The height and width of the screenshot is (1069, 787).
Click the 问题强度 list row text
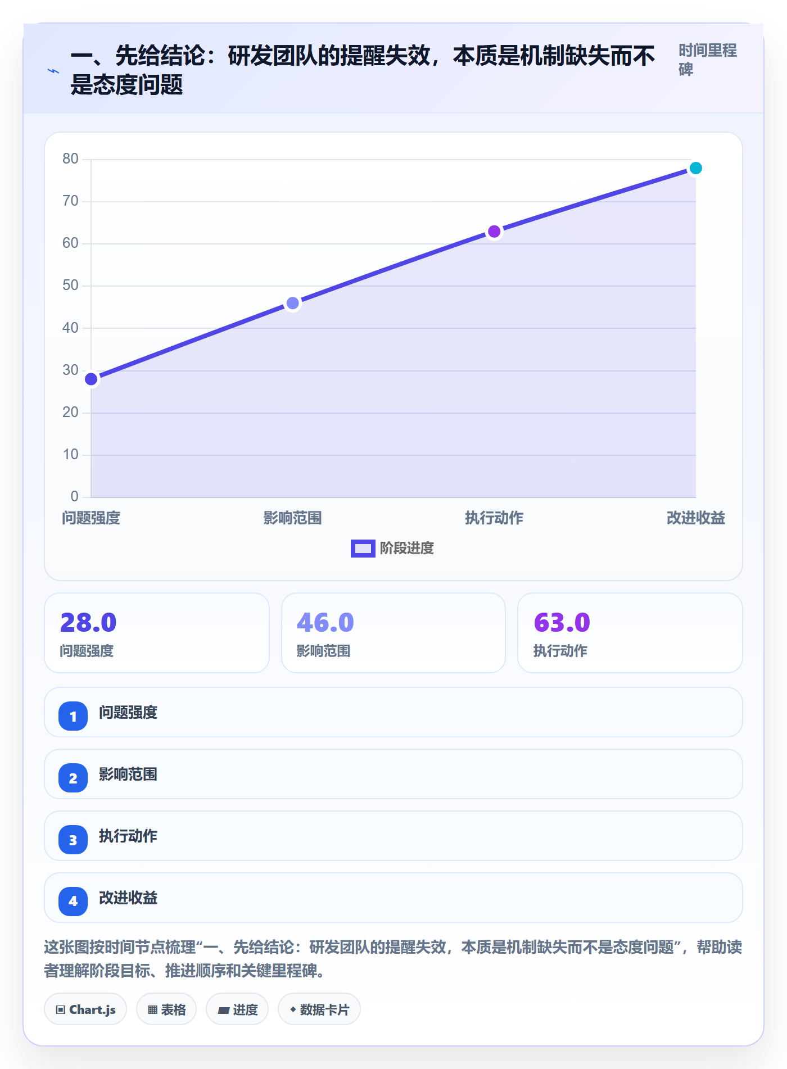pyautogui.click(x=128, y=713)
